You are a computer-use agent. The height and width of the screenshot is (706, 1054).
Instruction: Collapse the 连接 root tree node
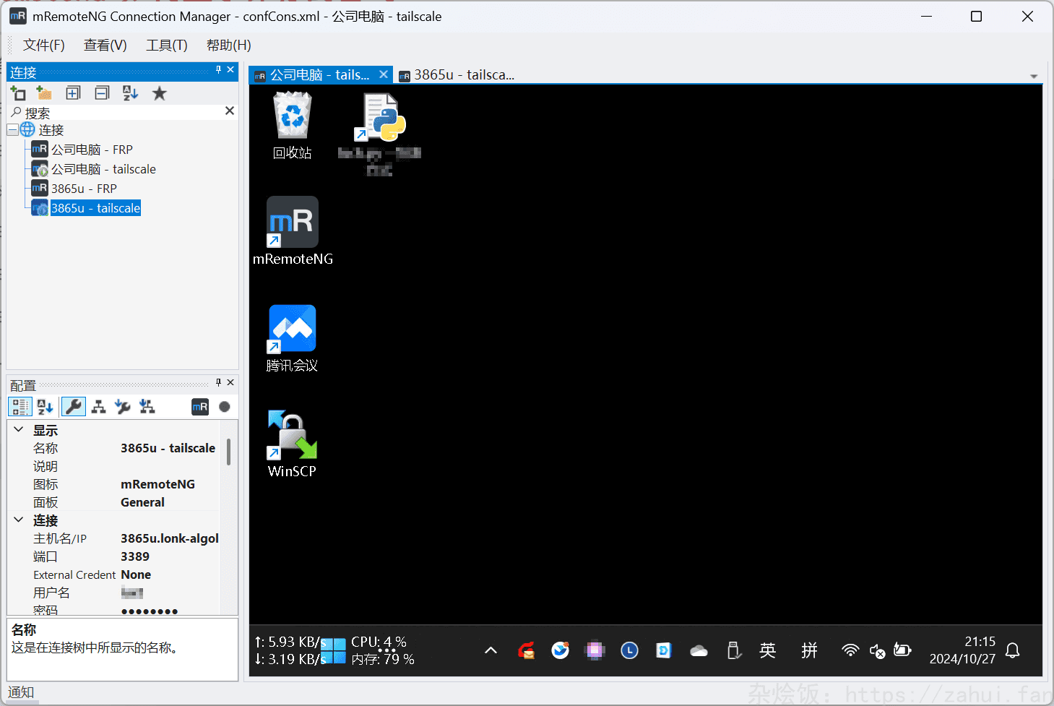click(13, 130)
